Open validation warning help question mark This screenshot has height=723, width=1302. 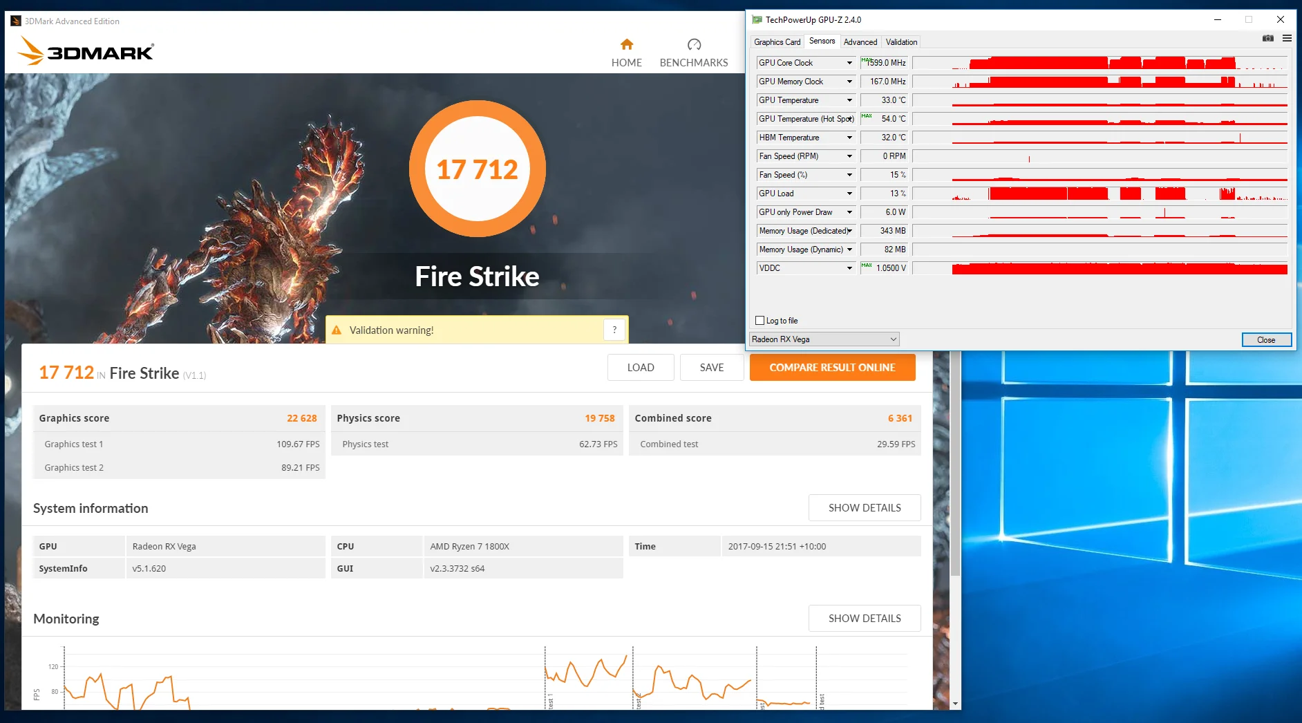pos(614,330)
